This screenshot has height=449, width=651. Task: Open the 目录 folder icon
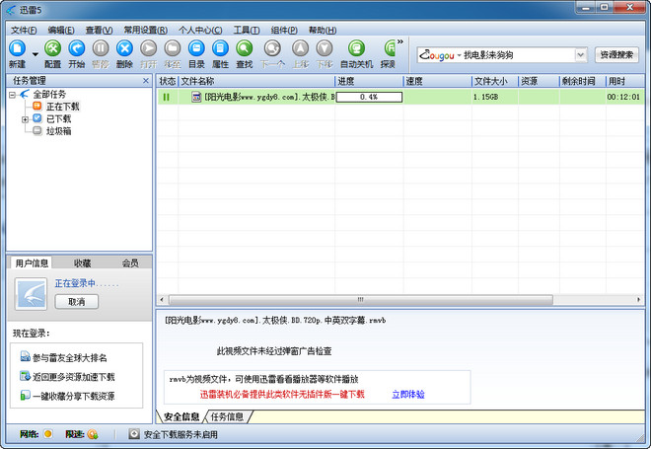(x=196, y=49)
